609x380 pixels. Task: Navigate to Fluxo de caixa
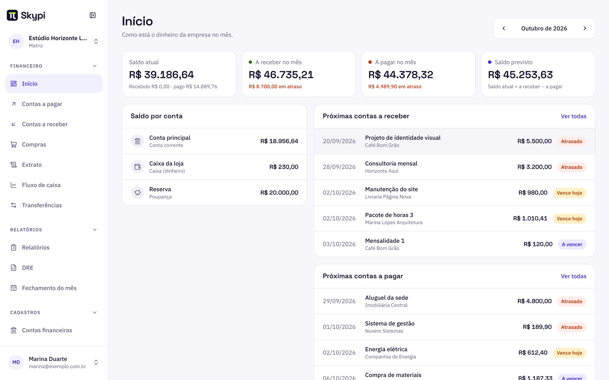[54, 185]
